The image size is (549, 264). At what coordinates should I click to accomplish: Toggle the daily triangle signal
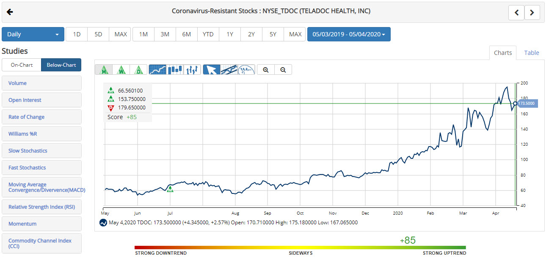pyautogui.click(x=138, y=70)
